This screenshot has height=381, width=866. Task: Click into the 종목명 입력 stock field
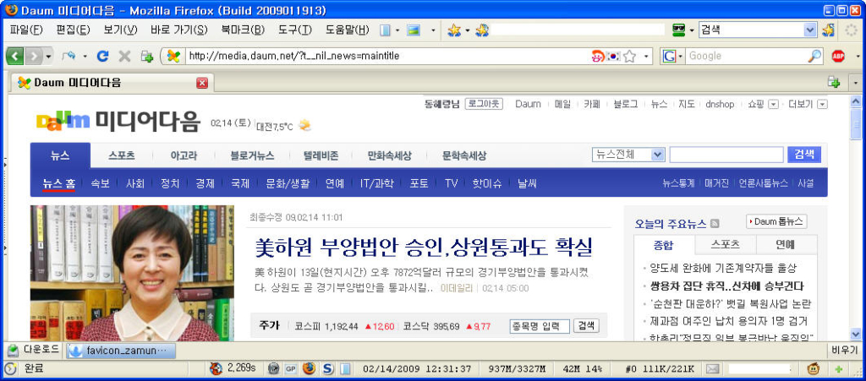tap(539, 326)
